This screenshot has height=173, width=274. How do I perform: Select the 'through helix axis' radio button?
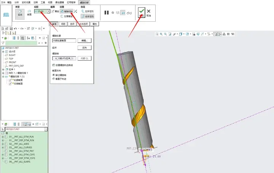coord(54,75)
